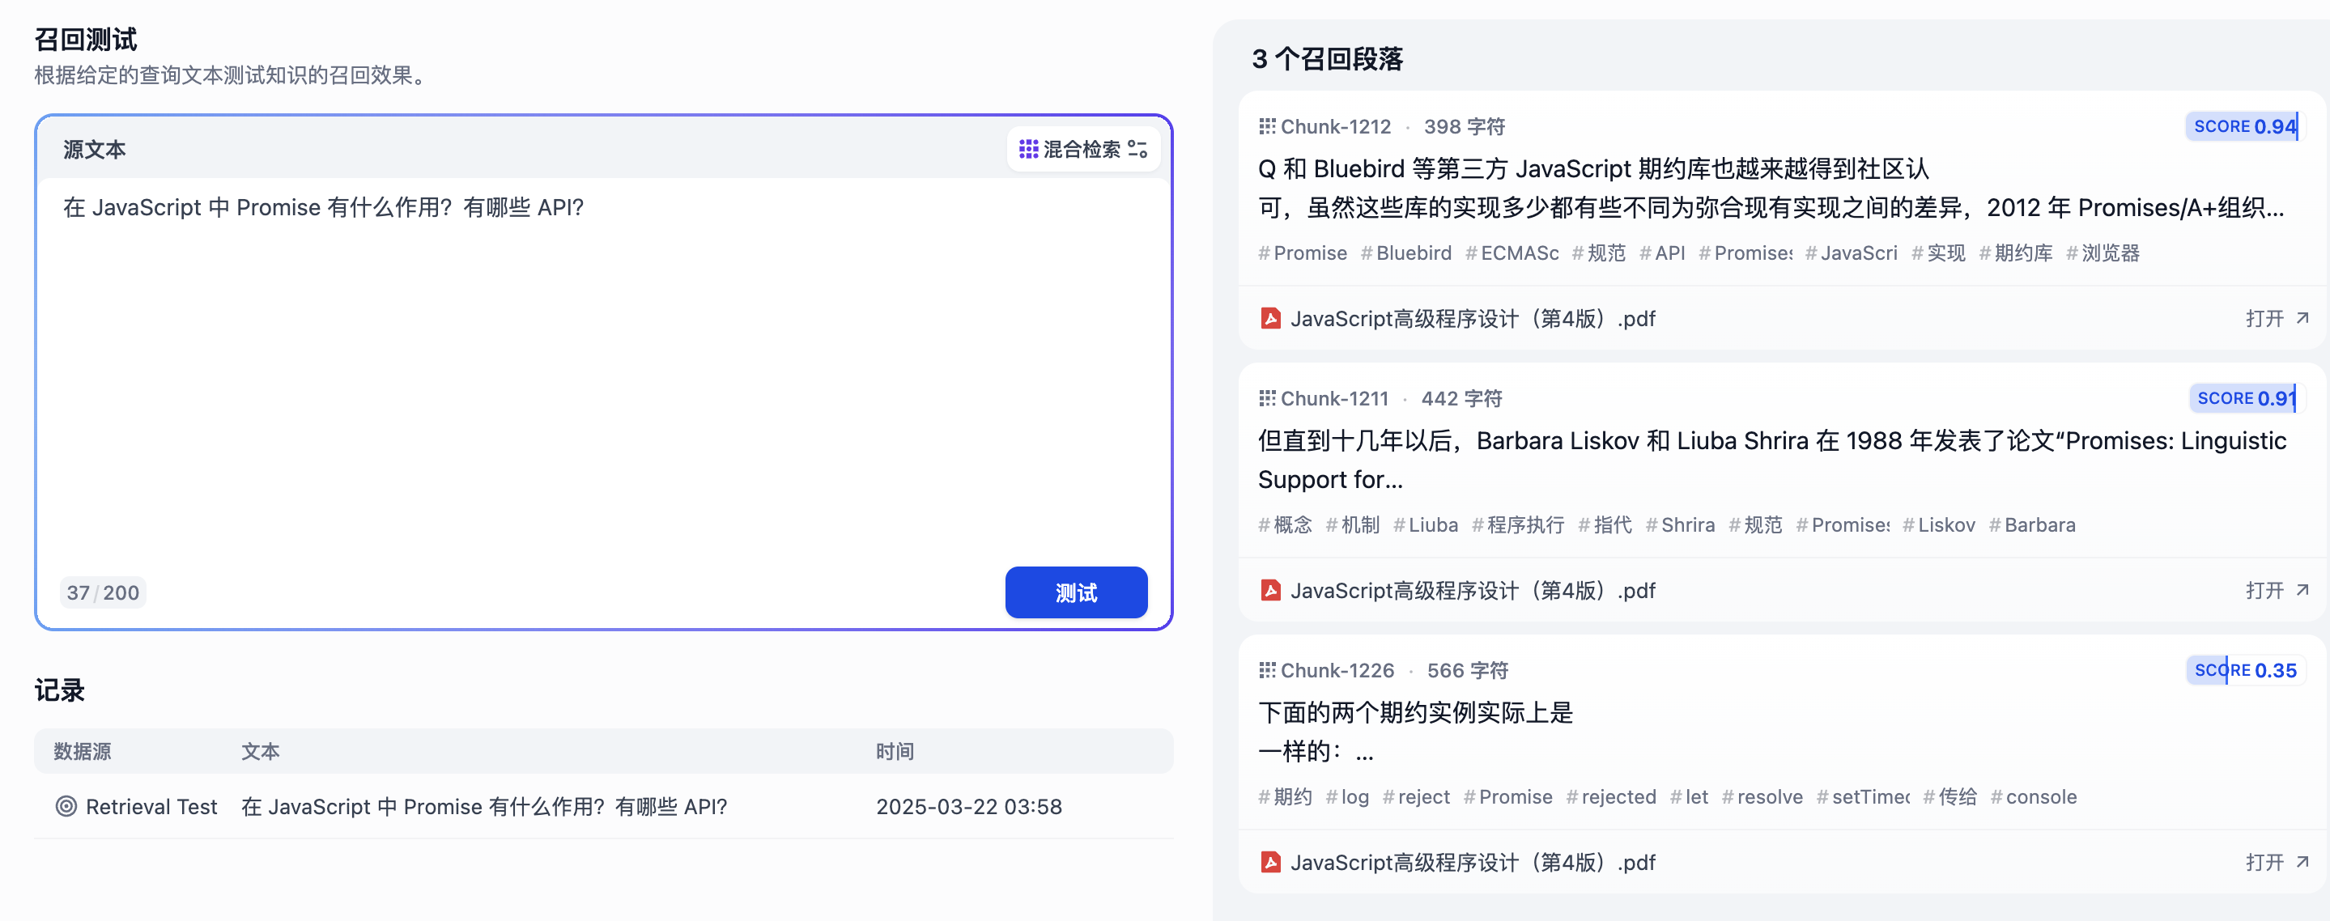Image resolution: width=2330 pixels, height=921 pixels.
Task: Click the PDF icon under Chunk-1212
Action: (1270, 318)
